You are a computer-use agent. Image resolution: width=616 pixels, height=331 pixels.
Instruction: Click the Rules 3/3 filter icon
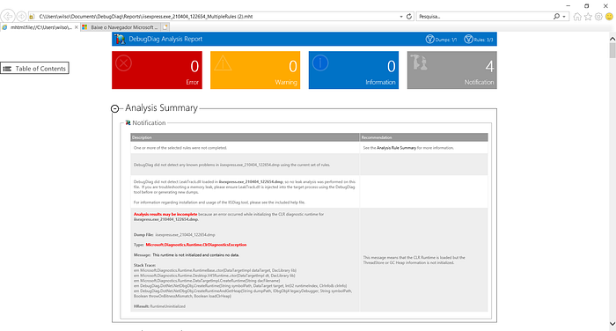468,39
